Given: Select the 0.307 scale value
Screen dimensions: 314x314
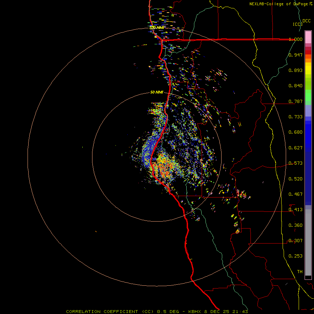Looking at the screenshot, I should pos(296,241).
